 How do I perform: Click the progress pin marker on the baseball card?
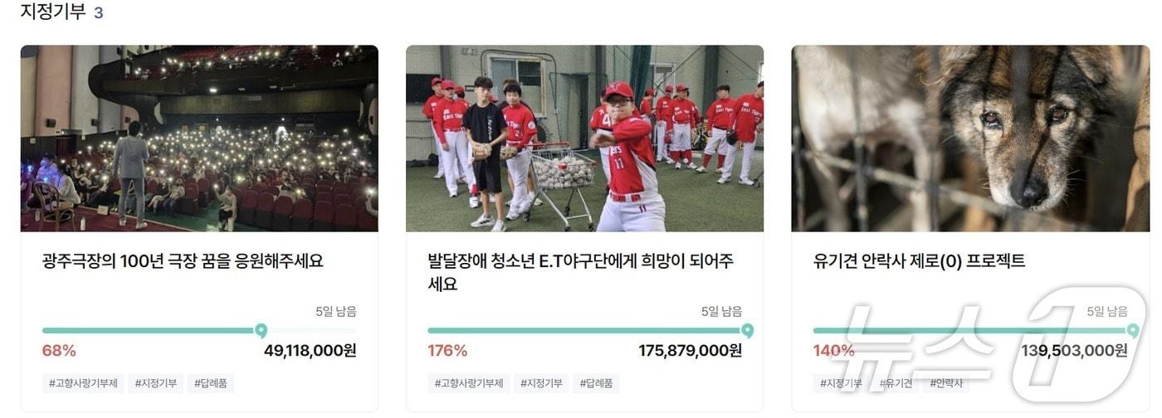(x=747, y=331)
